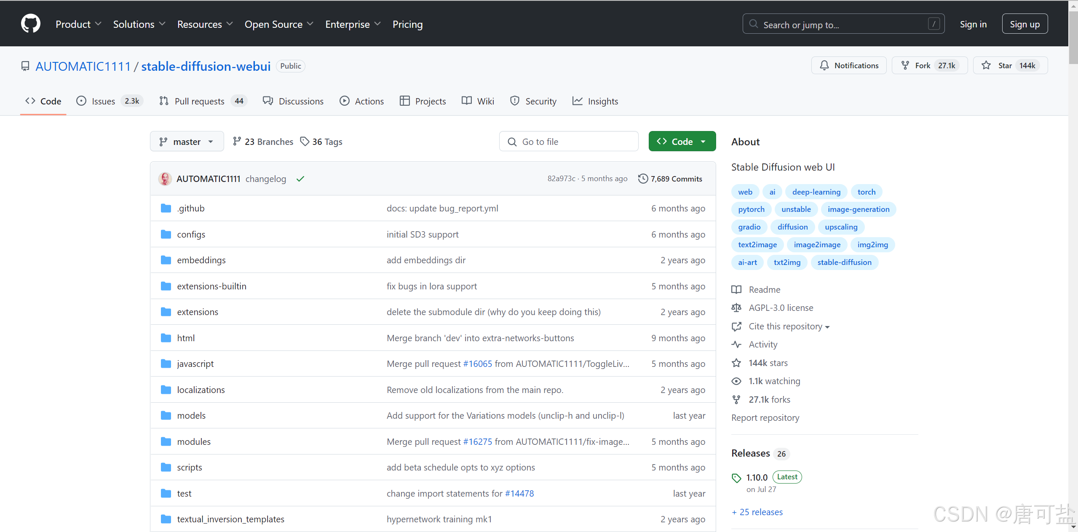Open 7,689 Commits history link
The height and width of the screenshot is (532, 1078).
coord(670,179)
